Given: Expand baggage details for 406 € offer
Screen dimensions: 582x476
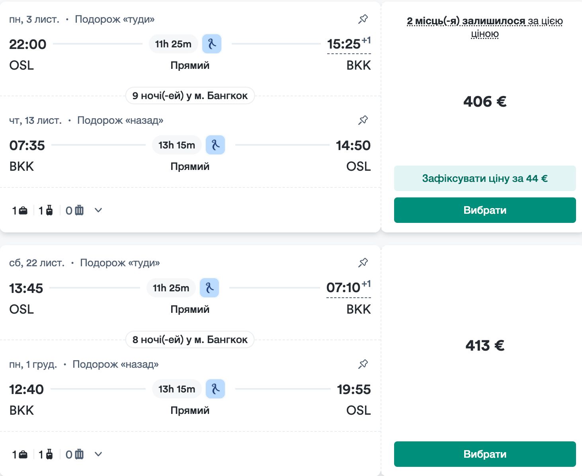Looking at the screenshot, I should 98,210.
